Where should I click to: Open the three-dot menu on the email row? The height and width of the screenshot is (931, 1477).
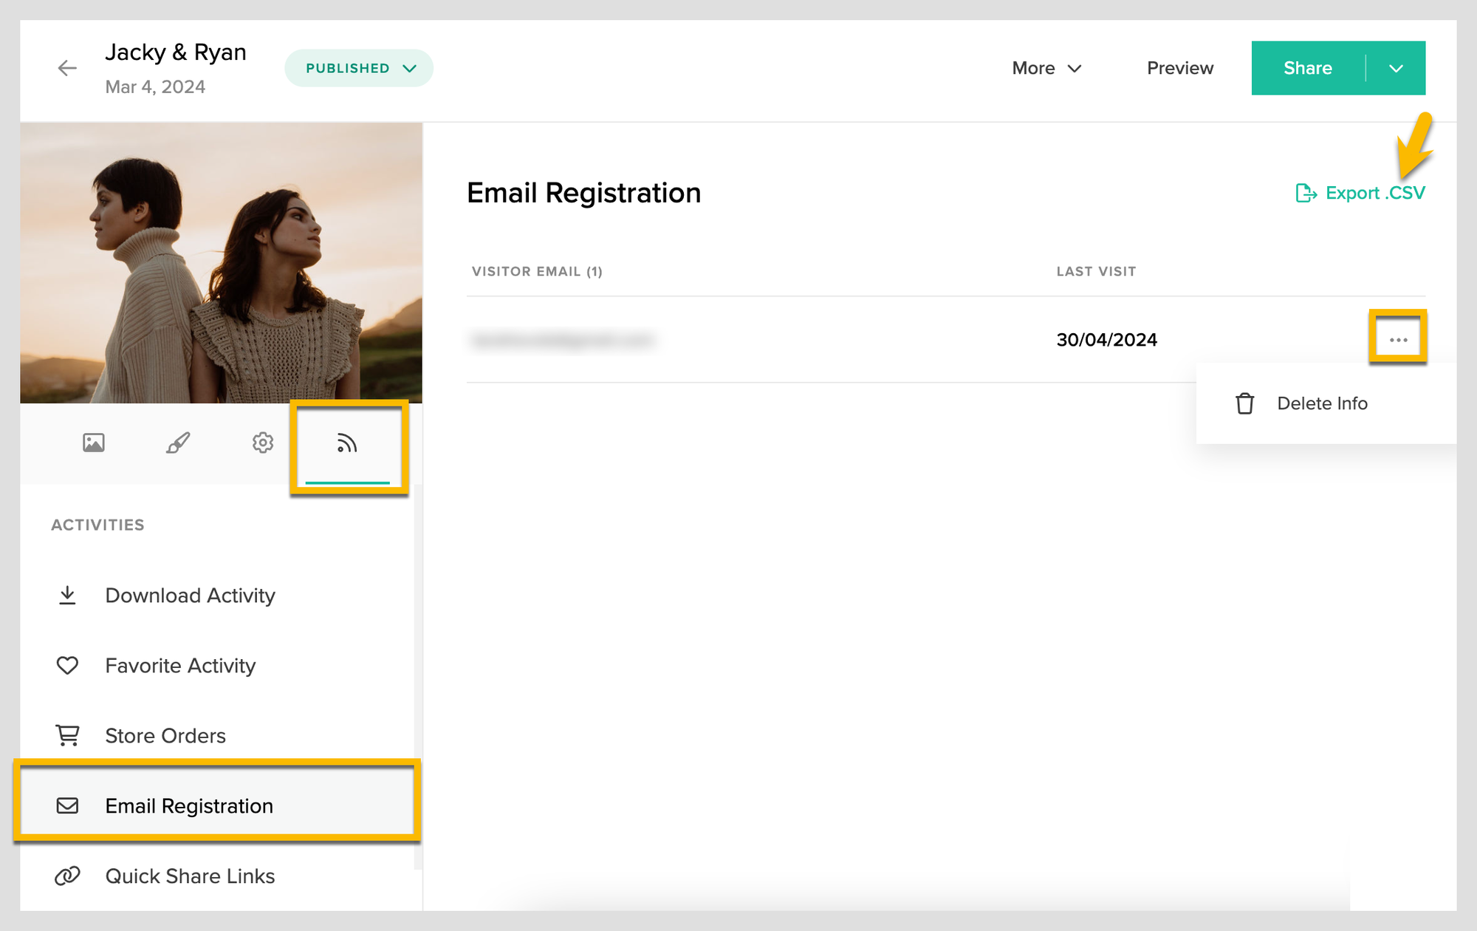tap(1398, 339)
